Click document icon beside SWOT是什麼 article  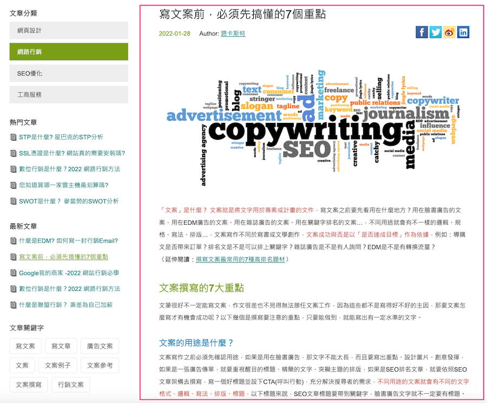pos(14,201)
